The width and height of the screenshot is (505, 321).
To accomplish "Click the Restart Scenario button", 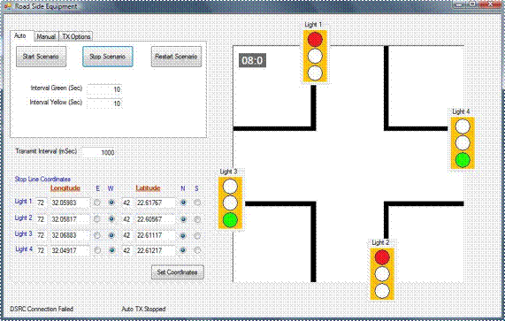I will pos(177,57).
